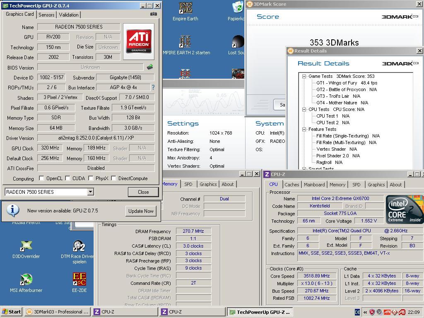This screenshot has width=424, height=318.
Task: Collapse the Feature Tests tree node
Action: click(x=304, y=129)
